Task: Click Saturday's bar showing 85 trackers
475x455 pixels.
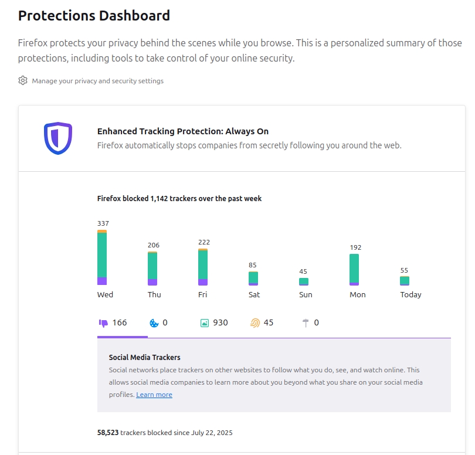Action: point(253,279)
